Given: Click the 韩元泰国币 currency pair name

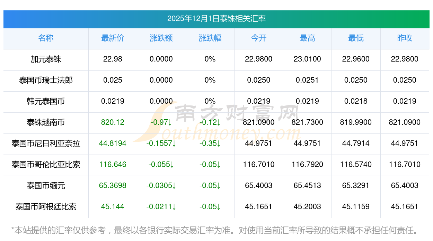Looking at the screenshot, I should coord(46,101).
